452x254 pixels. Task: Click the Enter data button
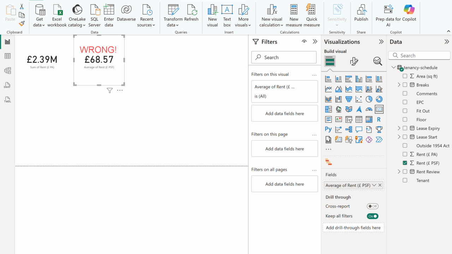point(109,16)
